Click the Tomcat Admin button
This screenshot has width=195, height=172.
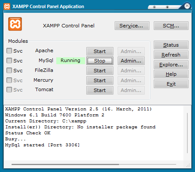131,90
